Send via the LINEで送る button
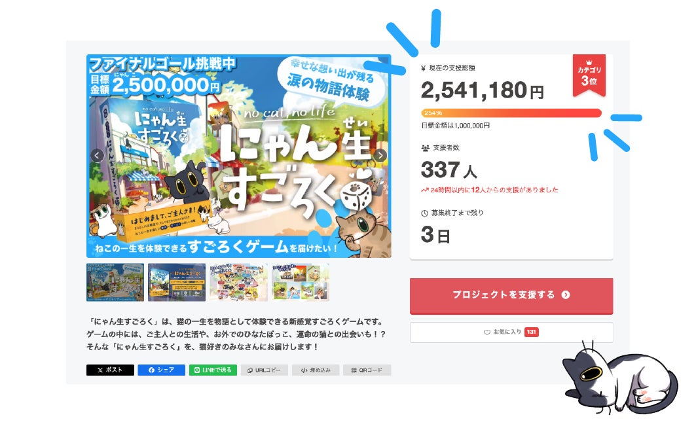The image size is (696, 445). 213,370
